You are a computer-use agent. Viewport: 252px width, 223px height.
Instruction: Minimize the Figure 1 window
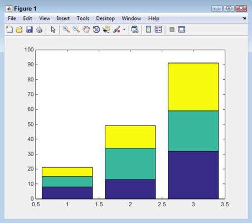click(x=217, y=8)
